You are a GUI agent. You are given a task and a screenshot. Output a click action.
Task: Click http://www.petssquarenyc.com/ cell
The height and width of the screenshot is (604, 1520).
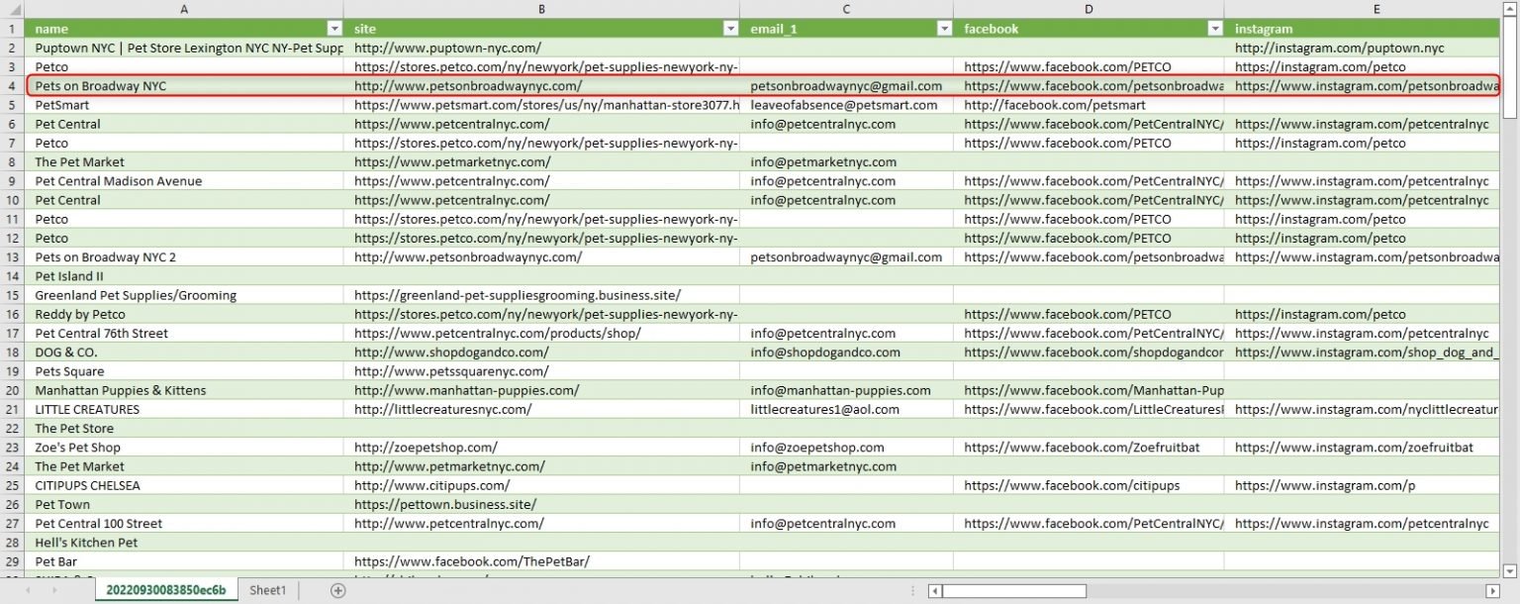541,371
